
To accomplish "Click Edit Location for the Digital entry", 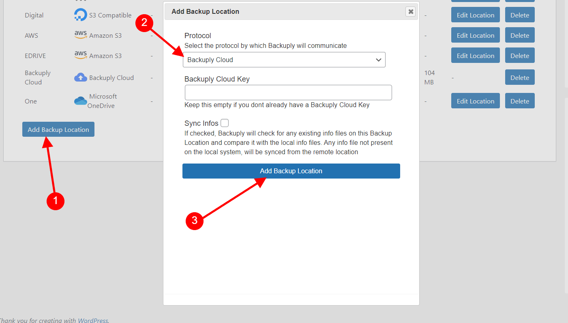I will click(475, 15).
